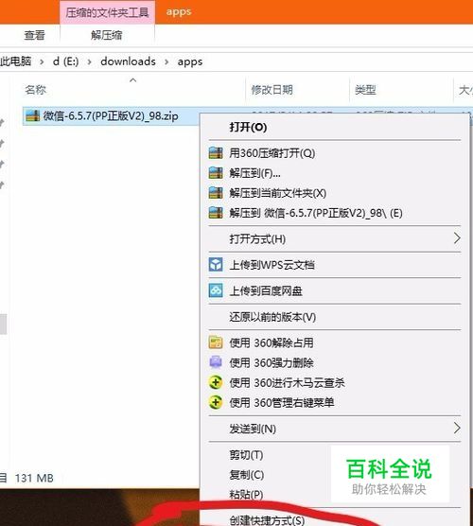Open breadcrumb chevron after downloads

(x=166, y=62)
